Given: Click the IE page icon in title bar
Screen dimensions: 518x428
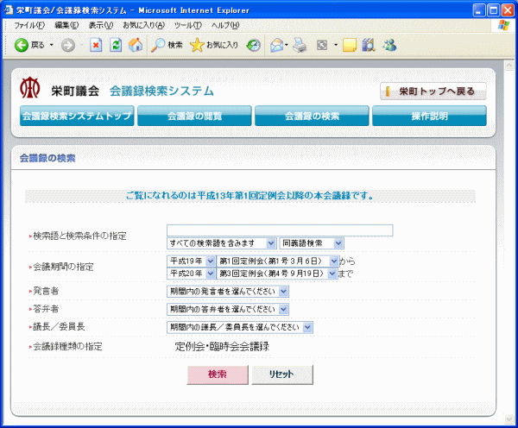Looking at the screenshot, I should [x=9, y=9].
